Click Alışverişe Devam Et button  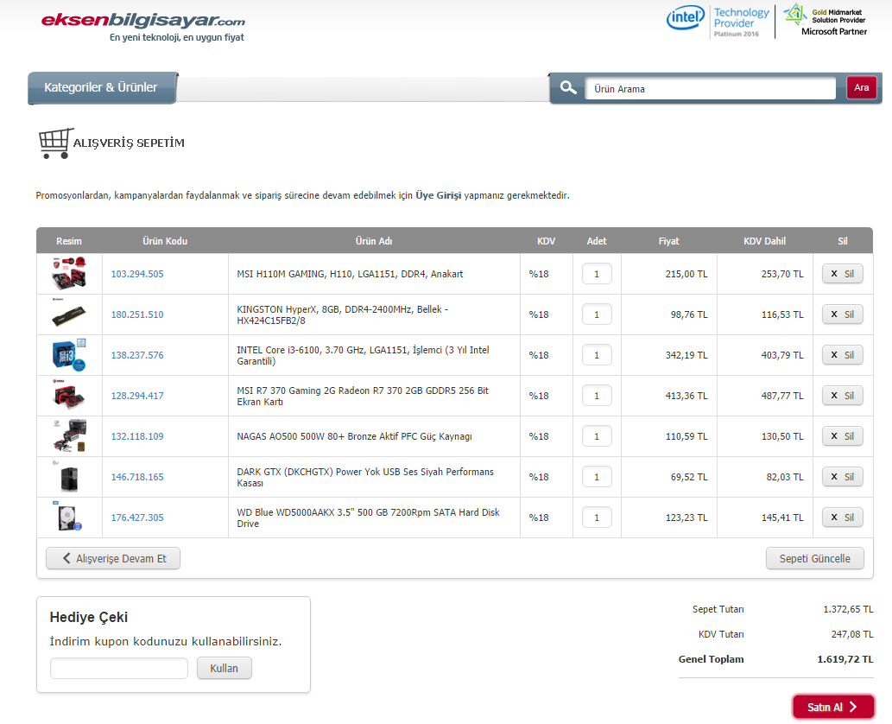coord(113,558)
